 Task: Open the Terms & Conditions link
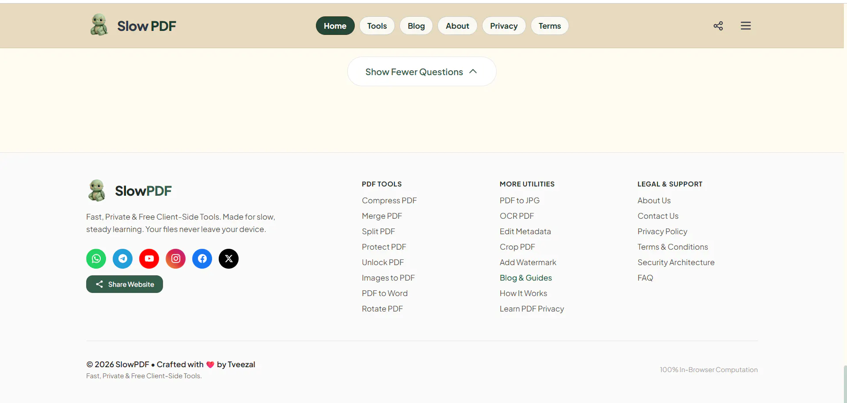(x=673, y=247)
